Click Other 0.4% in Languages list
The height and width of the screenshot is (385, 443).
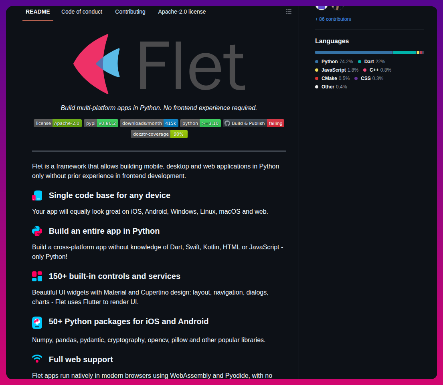coord(331,87)
